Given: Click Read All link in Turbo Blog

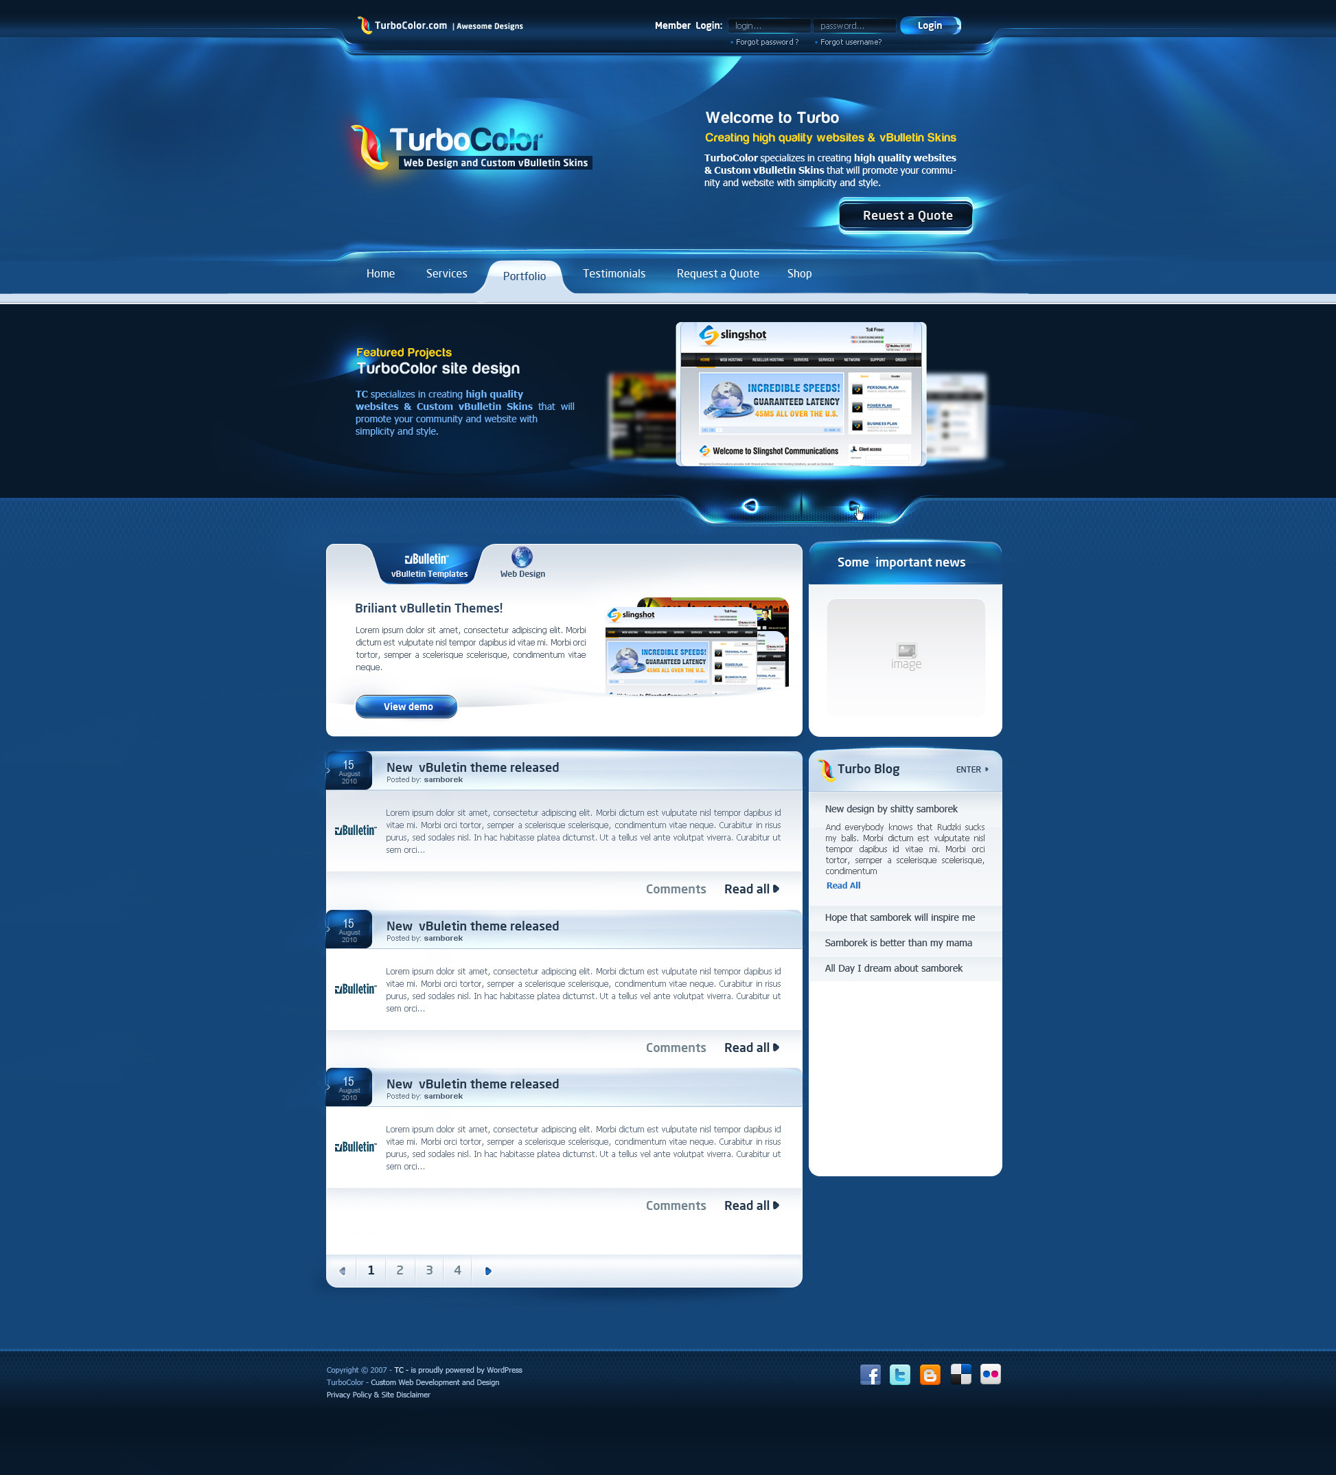Looking at the screenshot, I should pyautogui.click(x=843, y=885).
